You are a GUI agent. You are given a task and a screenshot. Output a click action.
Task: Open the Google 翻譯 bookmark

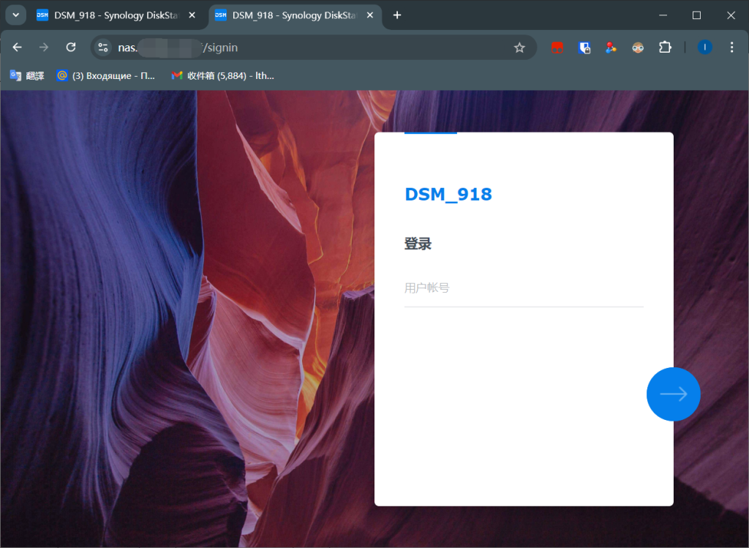tap(26, 75)
